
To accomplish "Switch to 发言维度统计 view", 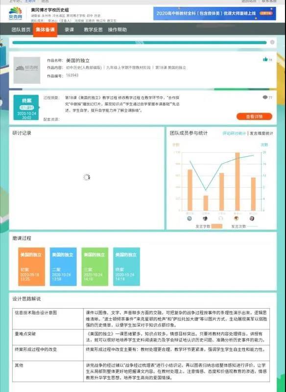I will (262, 133).
